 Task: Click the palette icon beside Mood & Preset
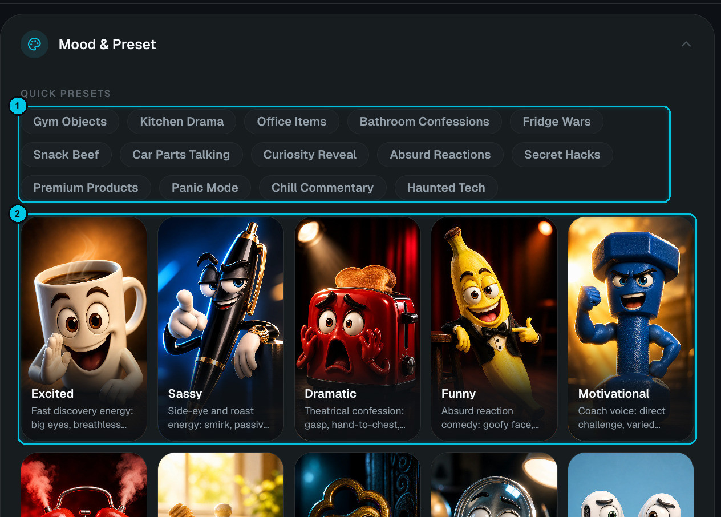[x=34, y=45]
